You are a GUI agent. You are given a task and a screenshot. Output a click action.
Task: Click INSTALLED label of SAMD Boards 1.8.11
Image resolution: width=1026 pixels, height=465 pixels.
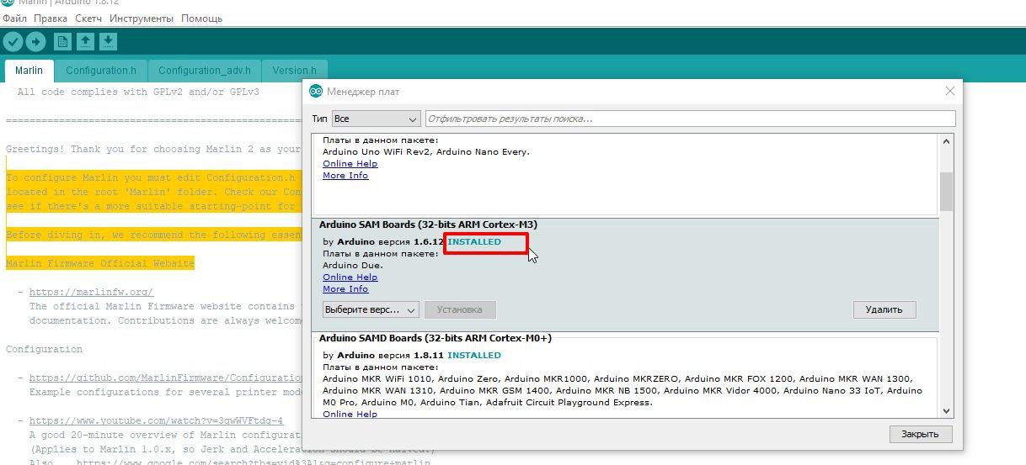coord(474,356)
